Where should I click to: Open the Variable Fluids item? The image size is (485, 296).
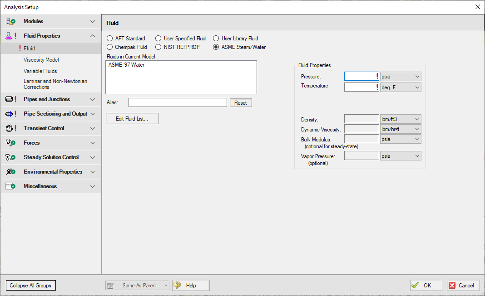pyautogui.click(x=40, y=71)
